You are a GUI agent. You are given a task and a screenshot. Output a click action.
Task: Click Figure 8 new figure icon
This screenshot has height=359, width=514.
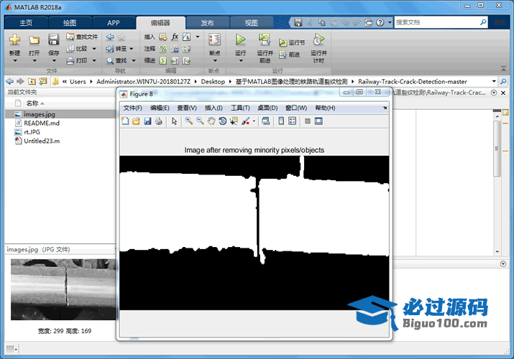[125, 121]
